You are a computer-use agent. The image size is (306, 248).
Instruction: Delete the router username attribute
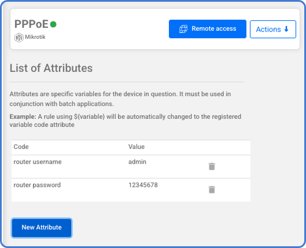(212, 166)
